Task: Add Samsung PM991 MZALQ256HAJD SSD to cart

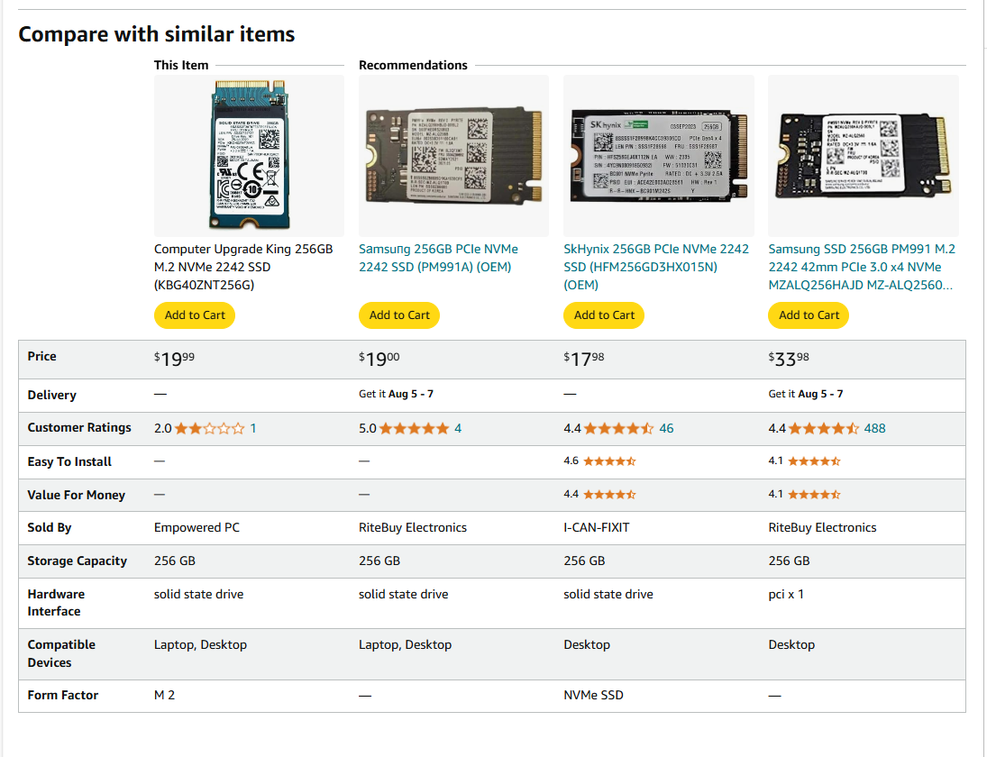Action: click(809, 315)
